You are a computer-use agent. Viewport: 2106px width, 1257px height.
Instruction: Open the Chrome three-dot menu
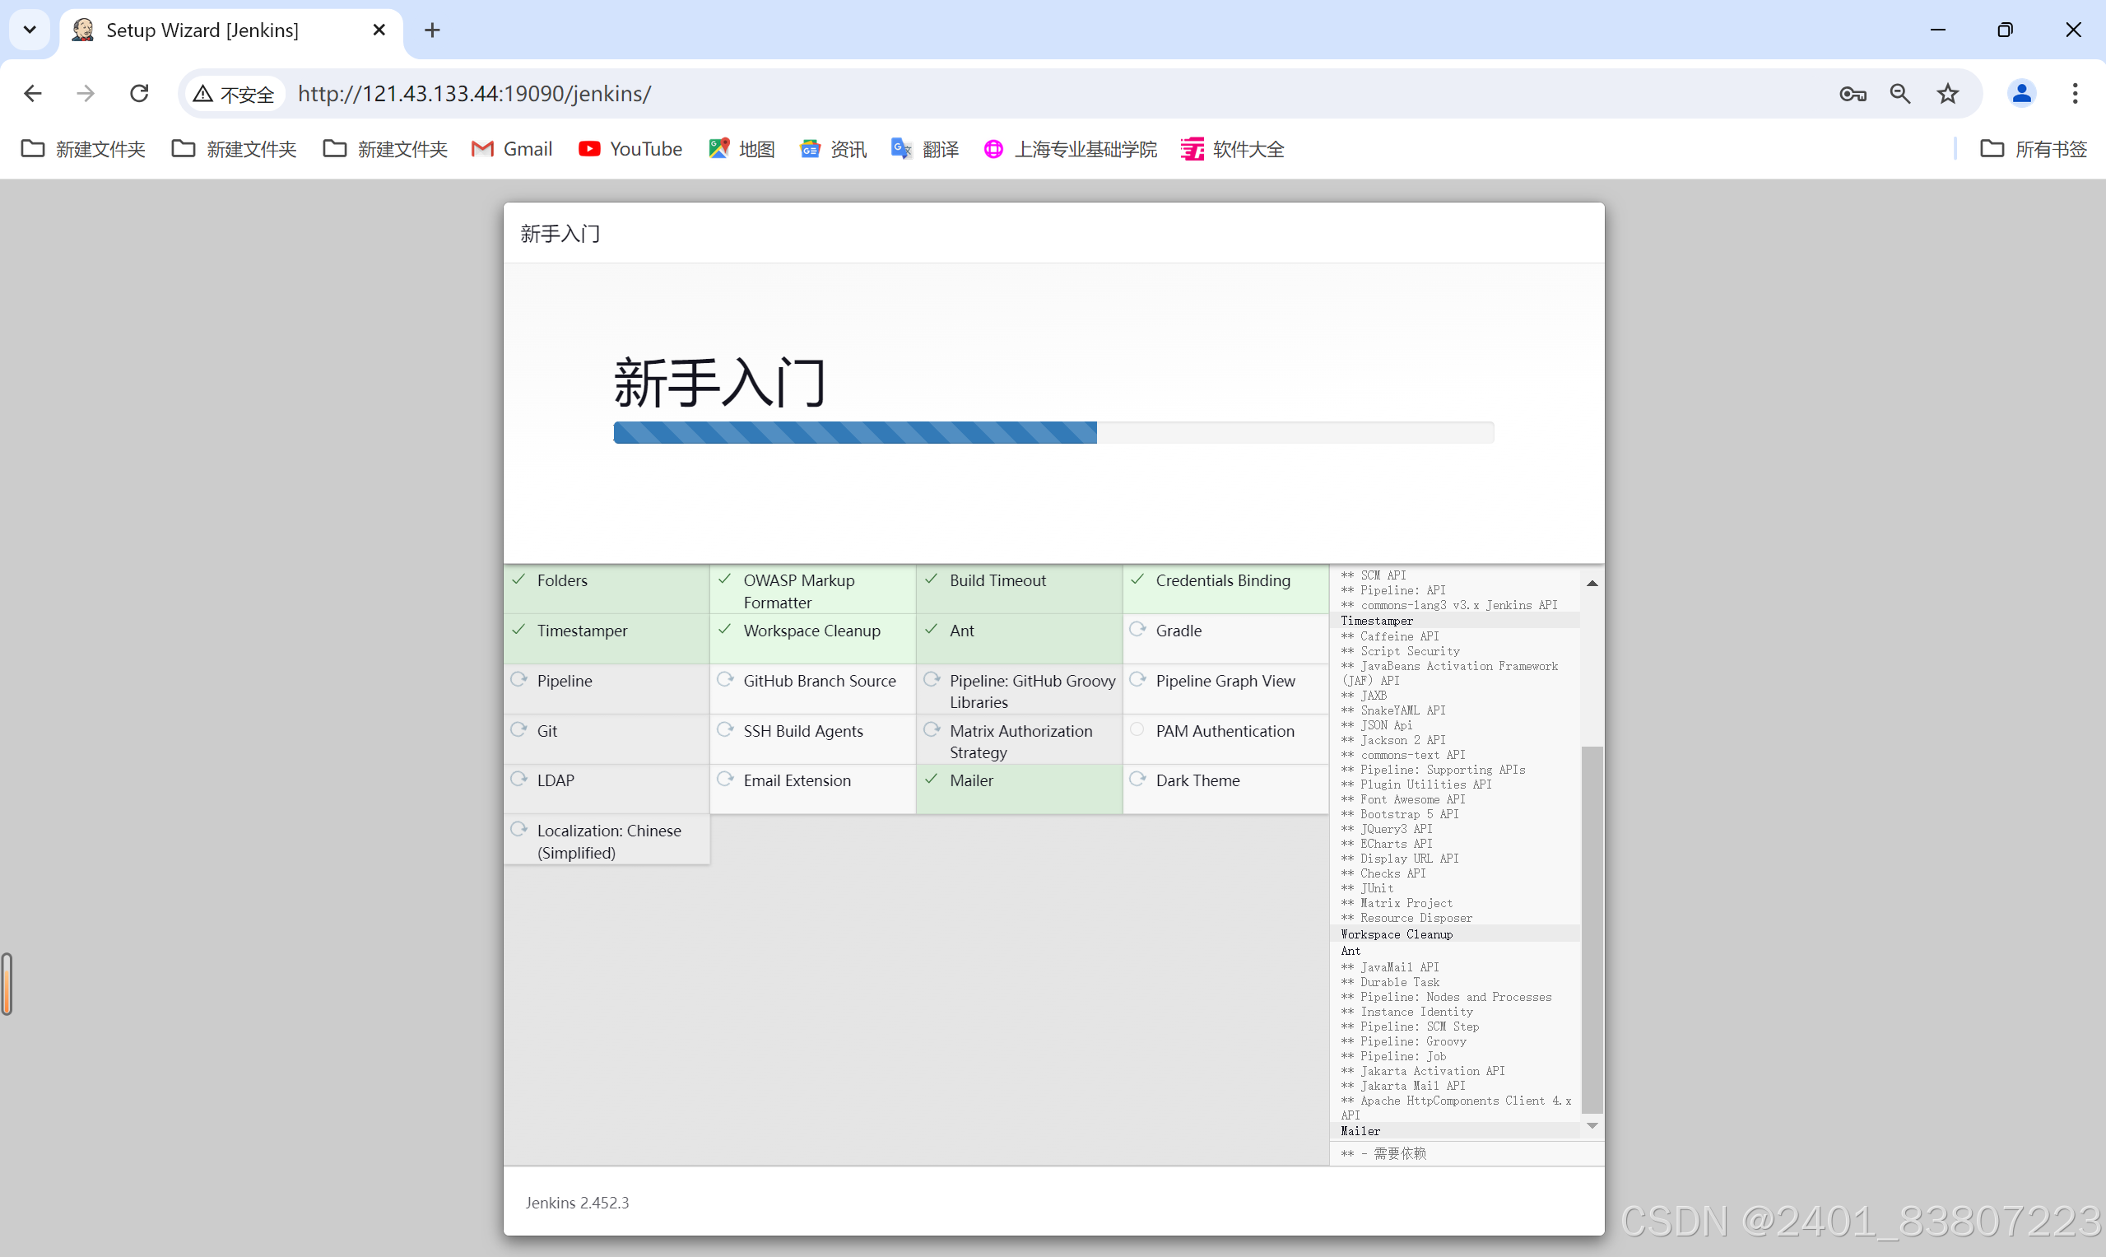coord(2075,93)
